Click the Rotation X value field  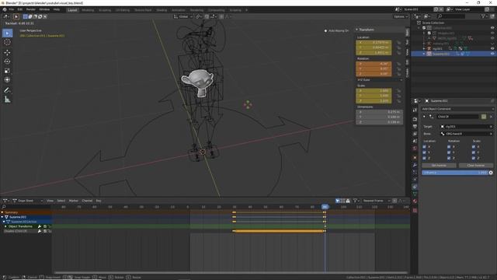click(374, 64)
